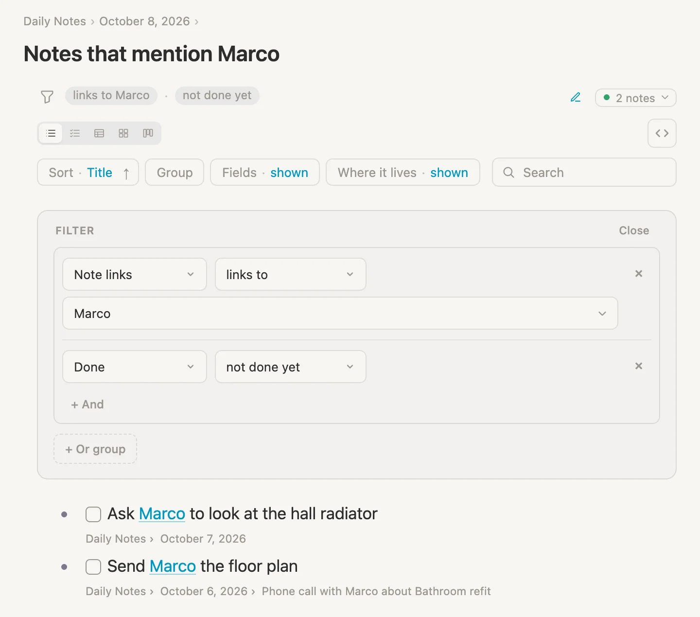The image size is (700, 617).
Task: Open the Marco link in radiator note
Action: coord(162,514)
